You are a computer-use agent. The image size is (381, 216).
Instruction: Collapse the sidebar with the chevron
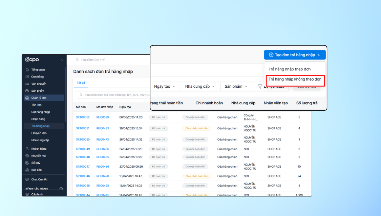coord(62,60)
